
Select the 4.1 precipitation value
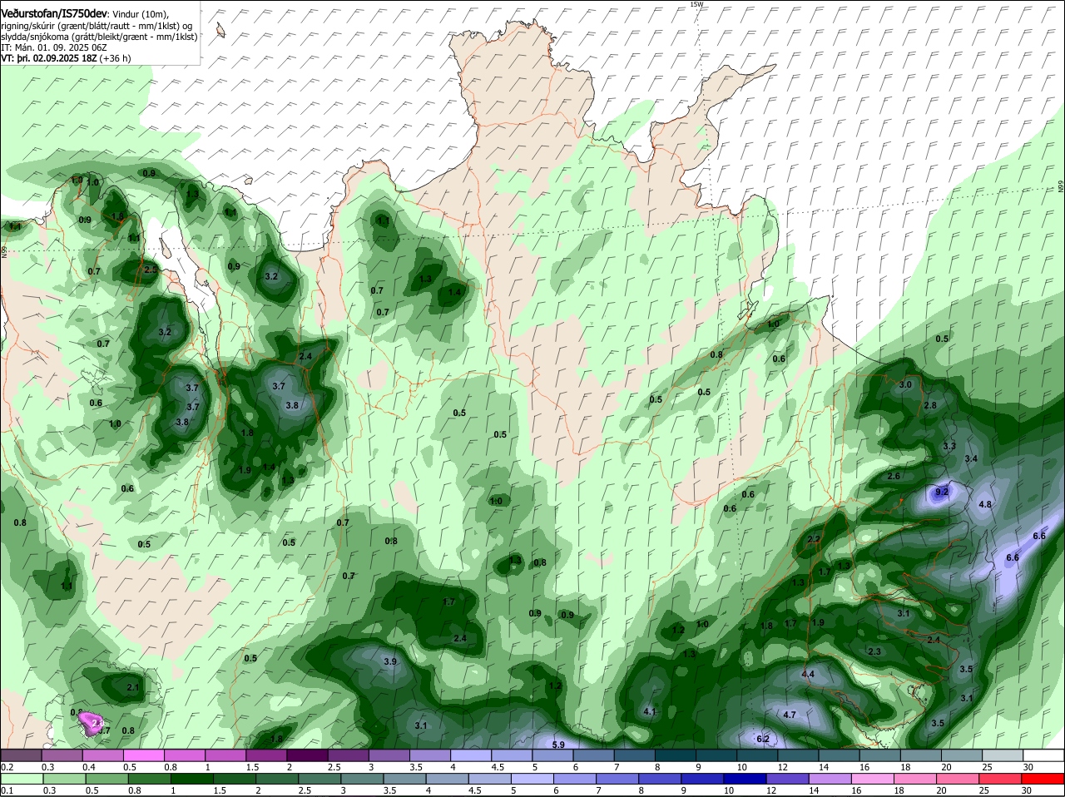[x=651, y=712]
